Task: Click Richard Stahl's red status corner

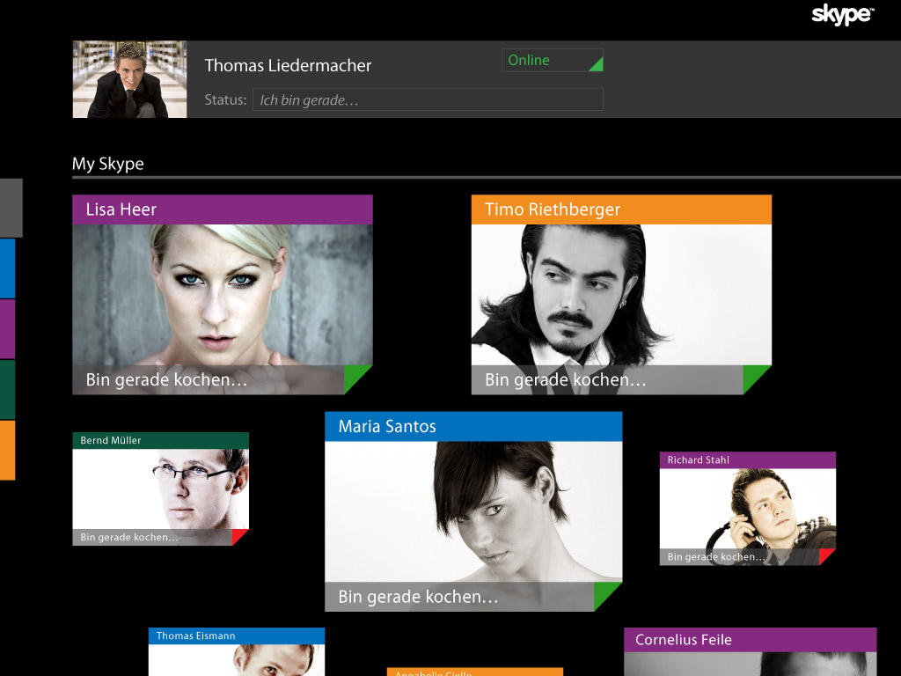Action: 825,556
